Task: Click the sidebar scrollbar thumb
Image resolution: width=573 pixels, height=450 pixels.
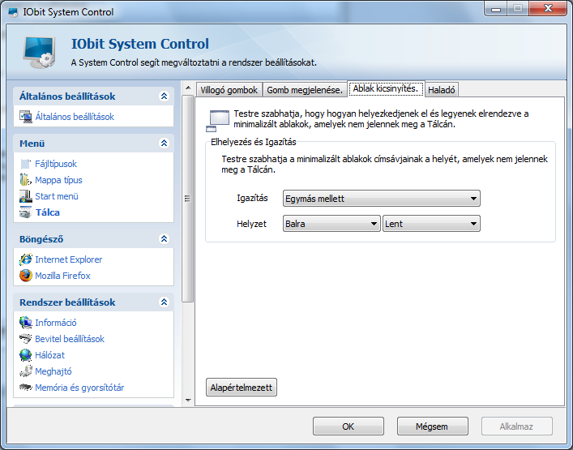Action: pyautogui.click(x=188, y=199)
